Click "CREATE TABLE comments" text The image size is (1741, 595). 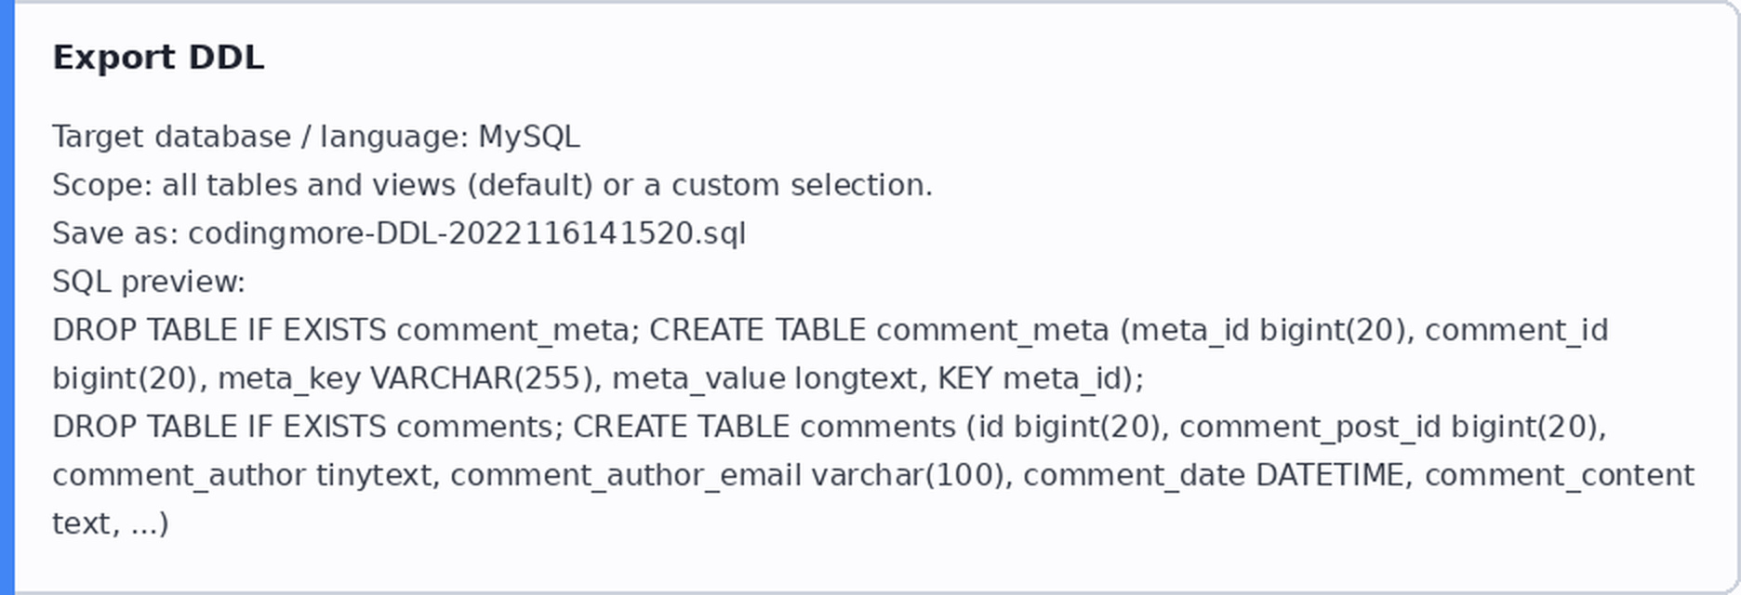764,427
